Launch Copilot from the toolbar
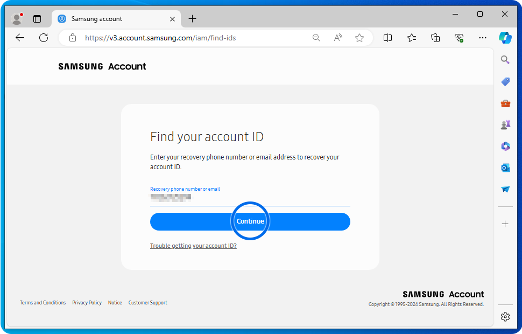The width and height of the screenshot is (522, 334). tap(505, 38)
